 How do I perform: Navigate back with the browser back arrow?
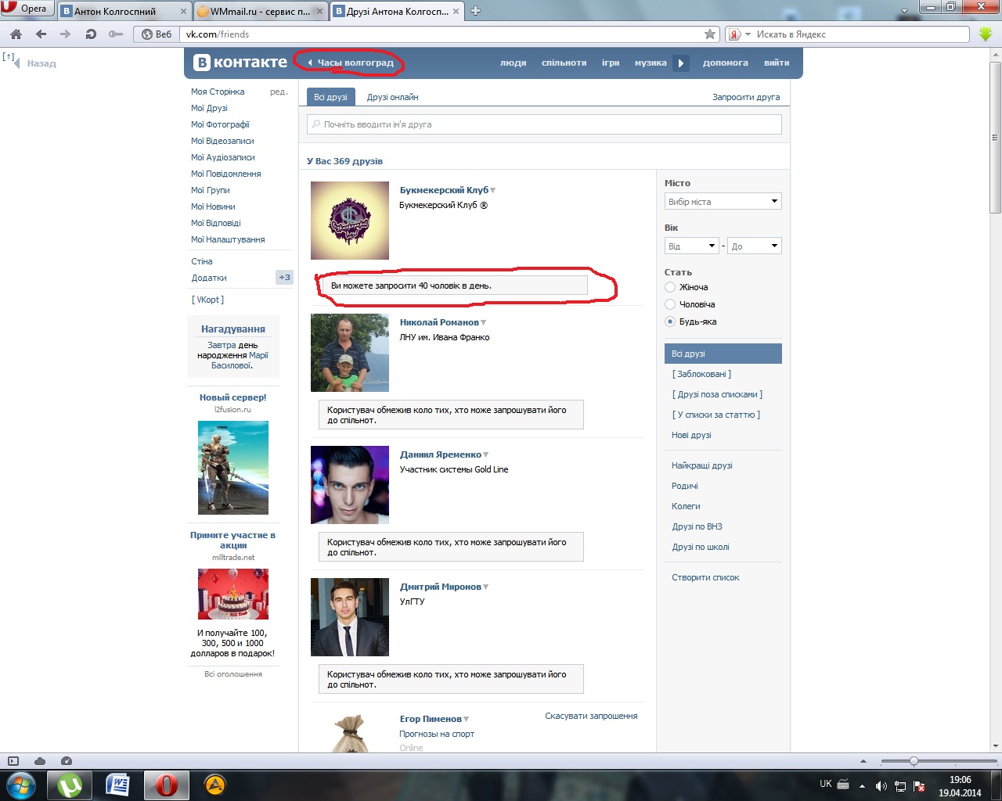[41, 34]
